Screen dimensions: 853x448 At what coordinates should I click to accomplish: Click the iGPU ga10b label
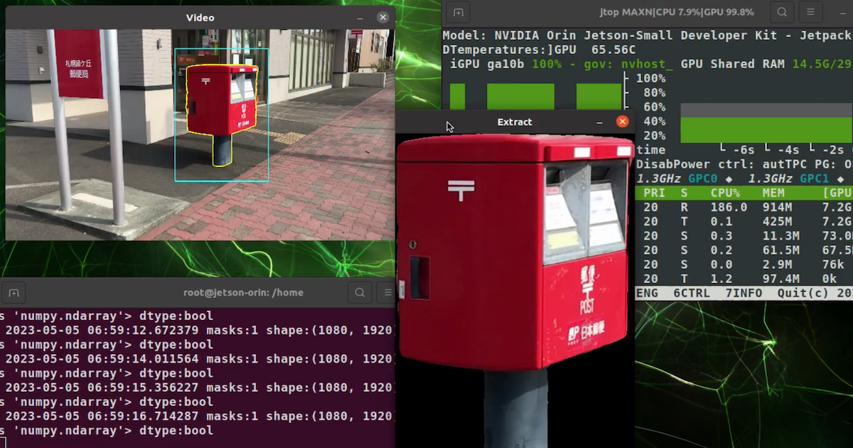coord(487,64)
